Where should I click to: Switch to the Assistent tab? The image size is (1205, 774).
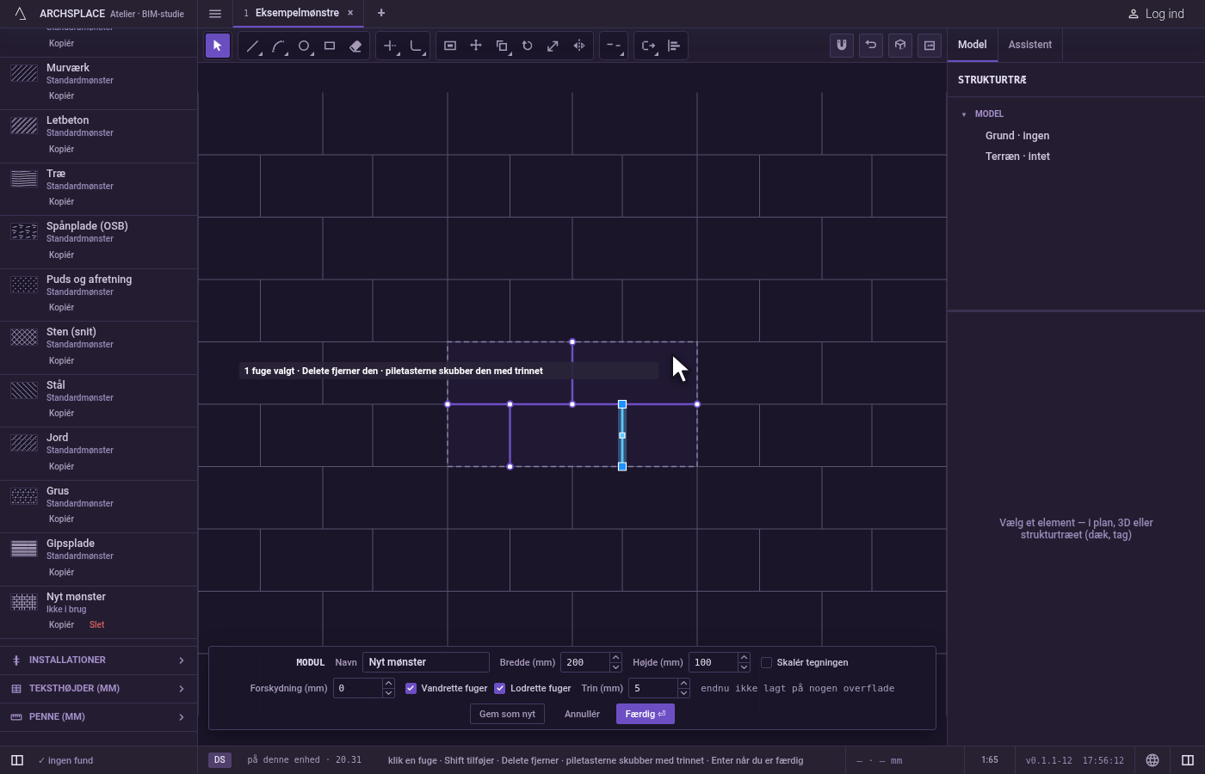point(1030,45)
